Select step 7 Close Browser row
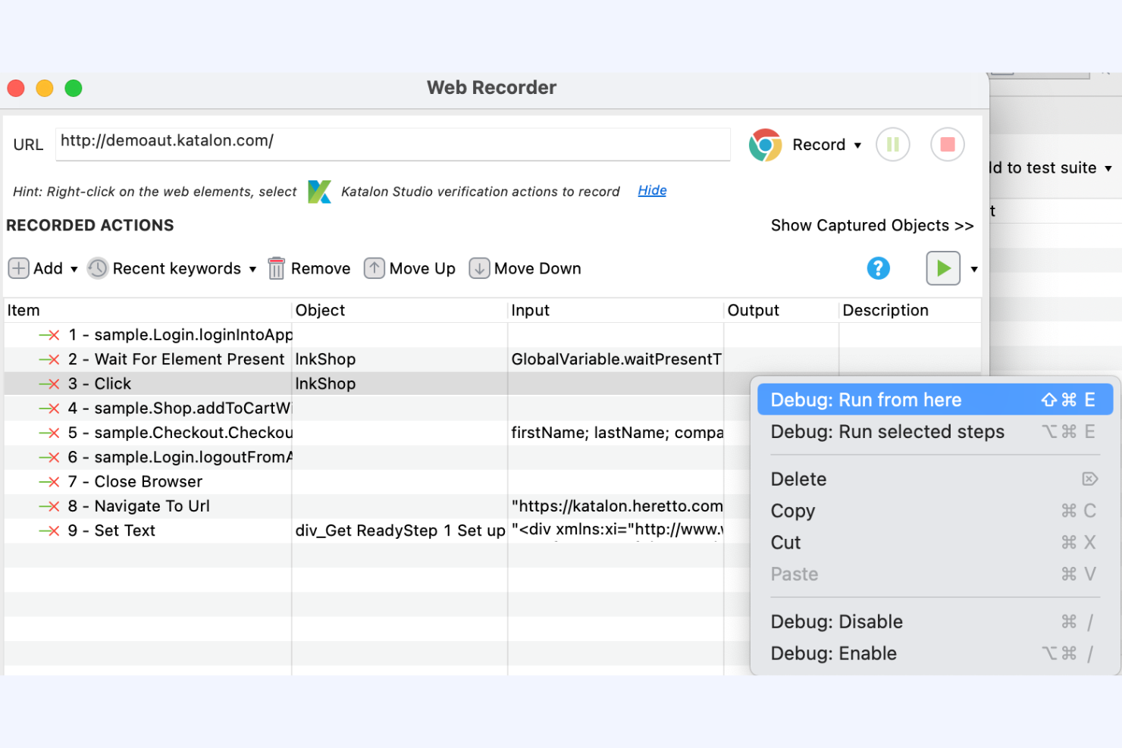Image resolution: width=1122 pixels, height=748 pixels. [148, 482]
